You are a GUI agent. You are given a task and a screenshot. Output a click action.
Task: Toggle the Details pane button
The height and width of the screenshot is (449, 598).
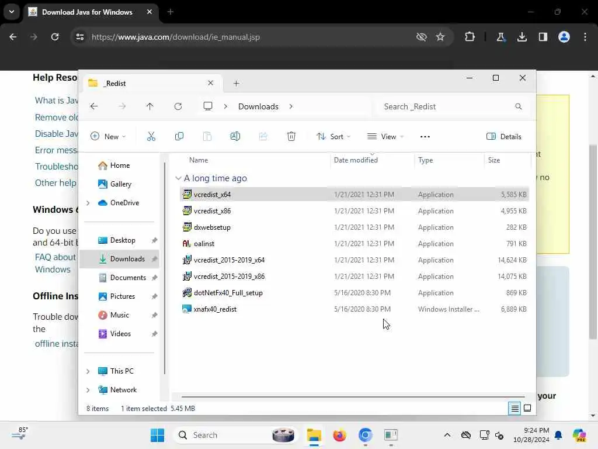[504, 137]
